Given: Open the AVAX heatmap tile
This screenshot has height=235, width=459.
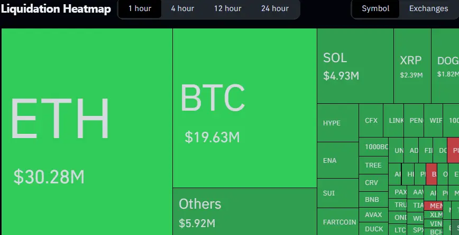Looking at the screenshot, I should pyautogui.click(x=373, y=214).
